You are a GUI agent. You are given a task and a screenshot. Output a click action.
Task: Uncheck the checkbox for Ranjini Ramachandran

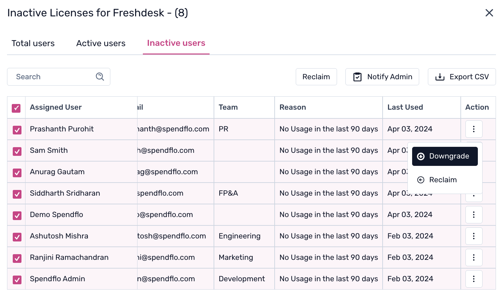[x=17, y=258]
